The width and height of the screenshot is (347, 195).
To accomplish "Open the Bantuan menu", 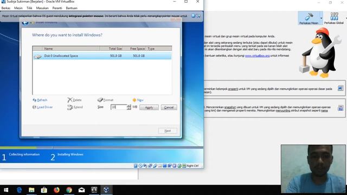I will tap(72, 8).
